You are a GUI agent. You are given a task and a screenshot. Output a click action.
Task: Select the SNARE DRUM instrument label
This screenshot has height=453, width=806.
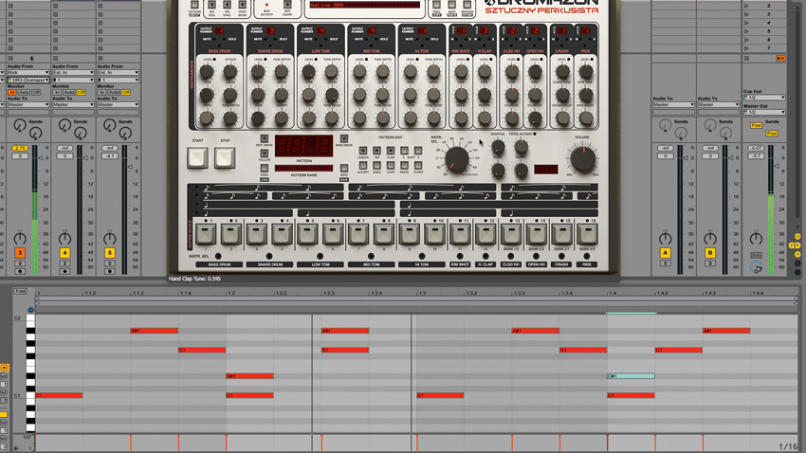pos(270,264)
